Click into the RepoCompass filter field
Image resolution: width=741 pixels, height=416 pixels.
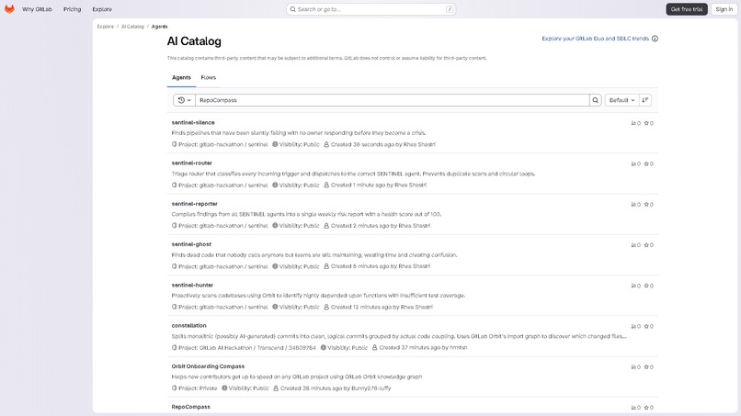[393, 100]
